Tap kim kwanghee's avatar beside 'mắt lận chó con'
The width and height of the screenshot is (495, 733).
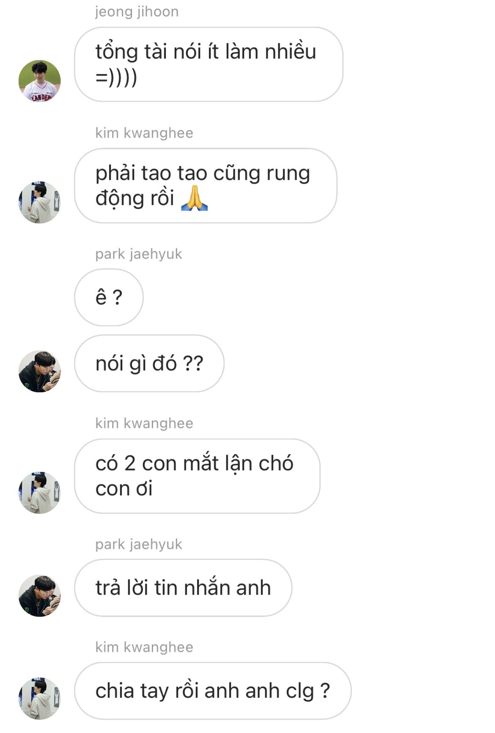40,493
